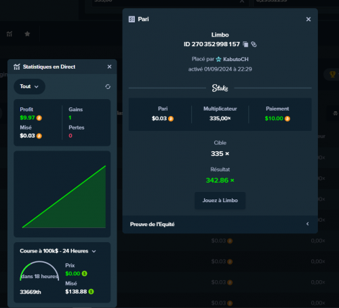
Task: Click the Limbo game title
Action: (x=220, y=35)
